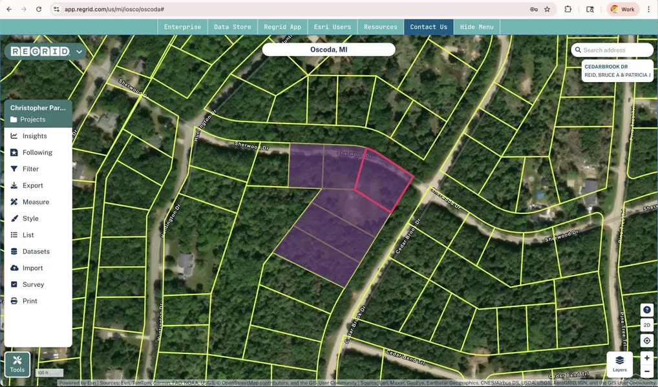The image size is (658, 387).
Task: Expand the Projects folder
Action: pyautogui.click(x=32, y=120)
